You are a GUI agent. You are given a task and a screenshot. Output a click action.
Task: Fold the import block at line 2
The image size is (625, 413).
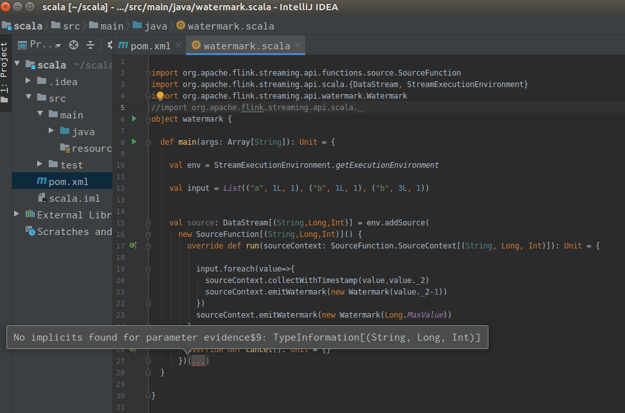(x=148, y=73)
